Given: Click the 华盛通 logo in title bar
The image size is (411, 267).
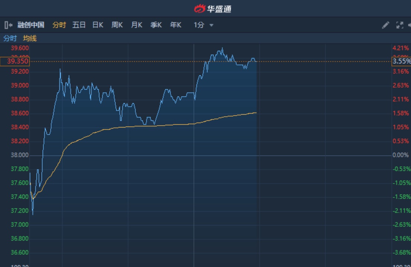Looking at the screenshot, I should (213, 8).
